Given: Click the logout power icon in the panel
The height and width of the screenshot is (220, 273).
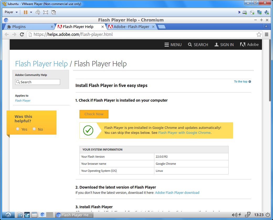Looking at the screenshot, I should (x=267, y=215).
